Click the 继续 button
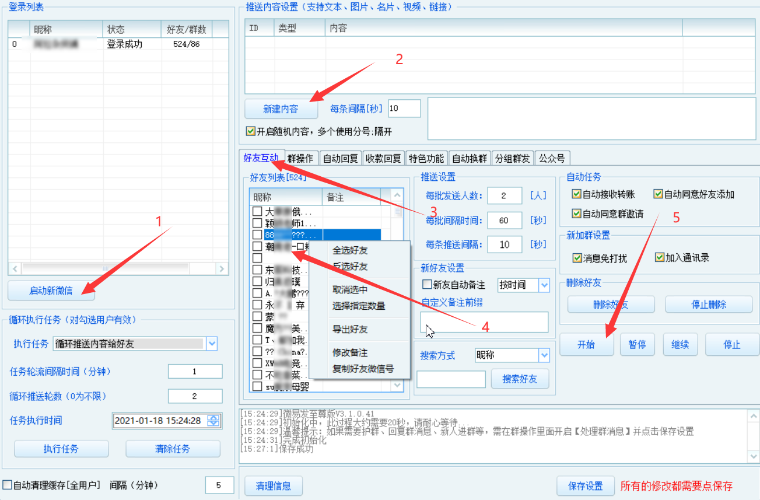Image resolution: width=760 pixels, height=500 pixels. click(680, 344)
